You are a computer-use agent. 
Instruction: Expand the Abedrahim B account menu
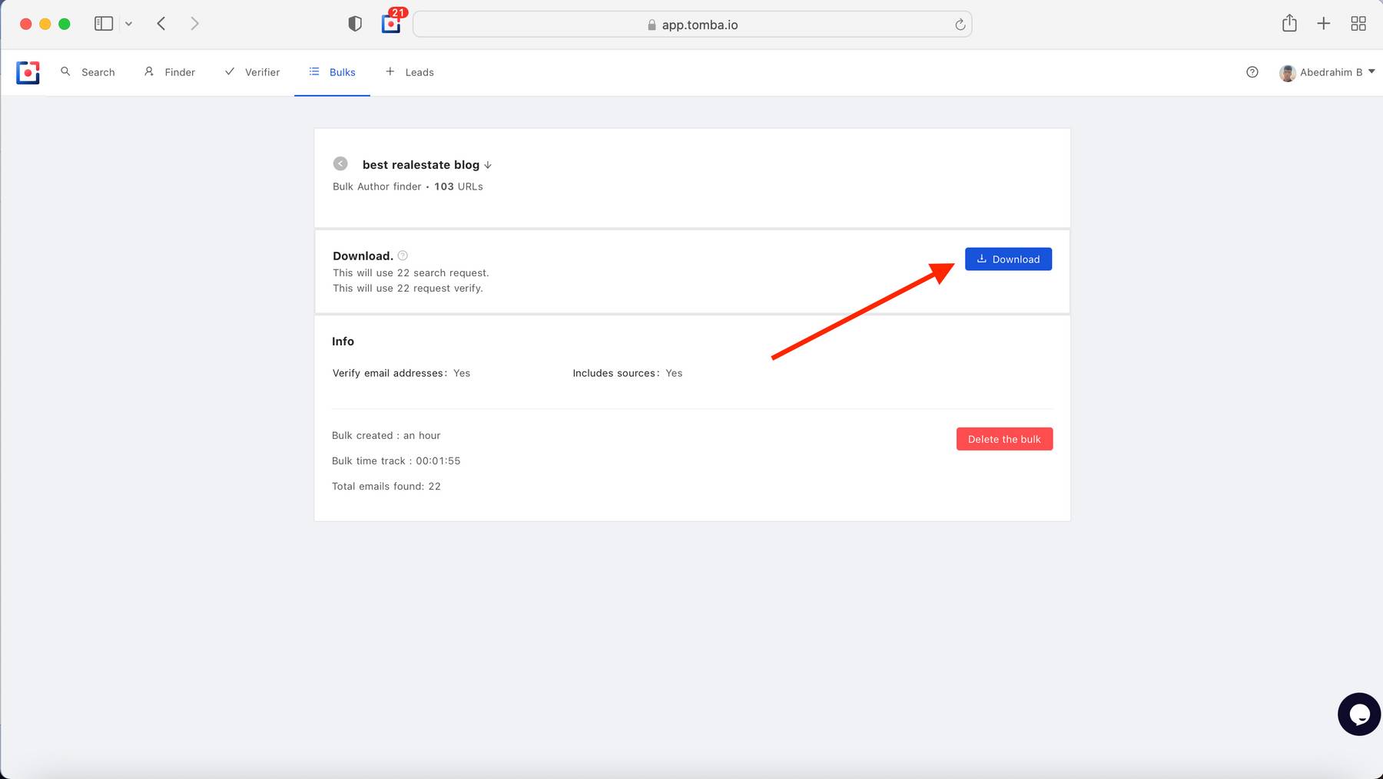coord(1327,72)
